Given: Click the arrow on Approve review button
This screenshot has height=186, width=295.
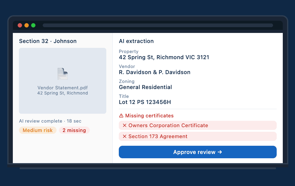Looking at the screenshot, I should point(220,152).
